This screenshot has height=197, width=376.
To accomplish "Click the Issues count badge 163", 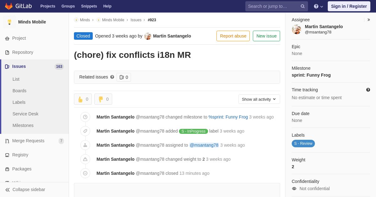I will point(59,67).
